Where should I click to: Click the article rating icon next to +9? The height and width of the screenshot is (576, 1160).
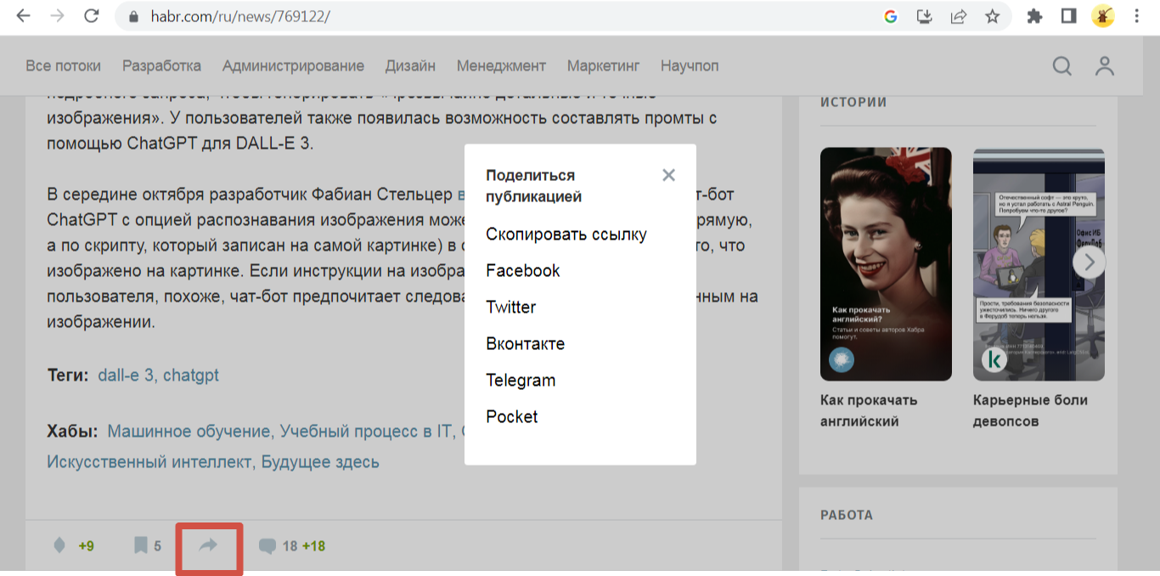[x=59, y=545]
